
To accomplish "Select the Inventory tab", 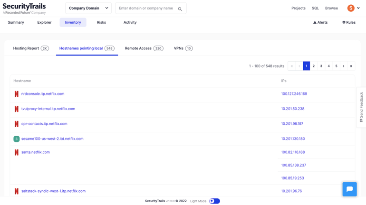I will [x=73, y=22].
